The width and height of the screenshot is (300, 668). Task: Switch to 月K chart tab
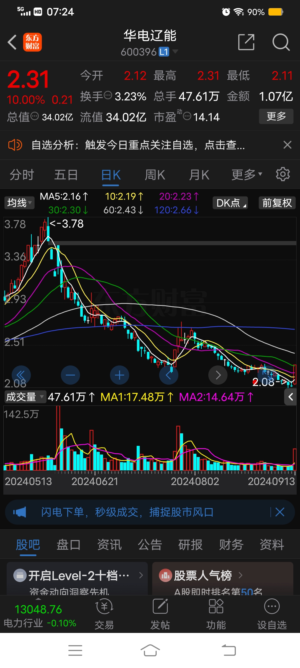(x=199, y=175)
